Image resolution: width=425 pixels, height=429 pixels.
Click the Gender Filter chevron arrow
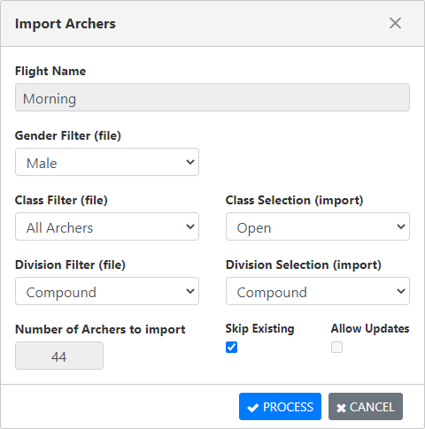[190, 162]
